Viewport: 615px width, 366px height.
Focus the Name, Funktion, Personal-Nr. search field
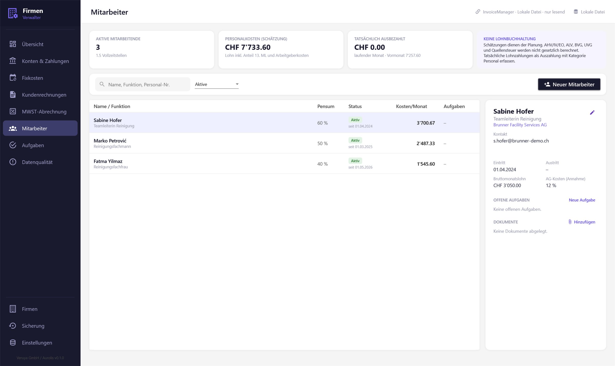(143, 84)
